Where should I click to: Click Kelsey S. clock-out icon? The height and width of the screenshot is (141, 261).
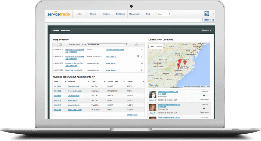(204, 95)
